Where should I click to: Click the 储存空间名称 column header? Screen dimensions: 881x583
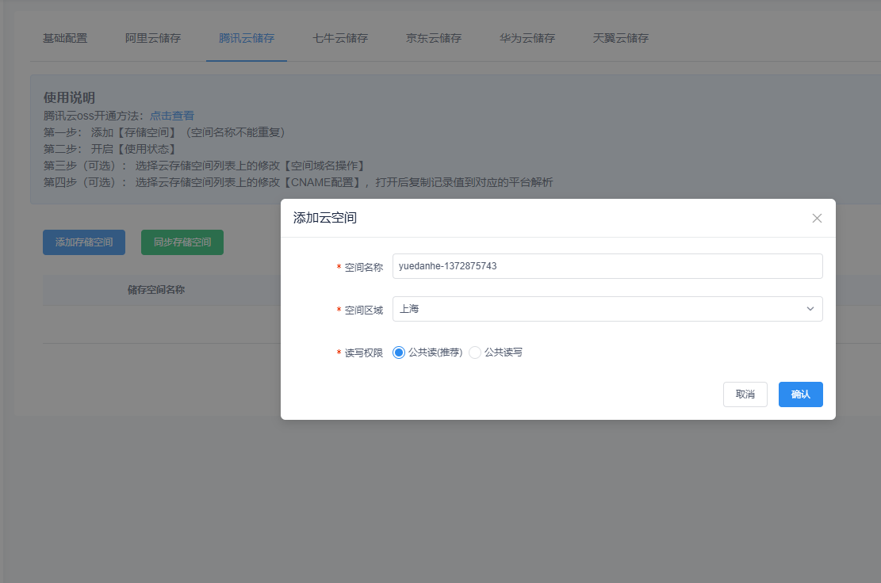pyautogui.click(x=156, y=290)
